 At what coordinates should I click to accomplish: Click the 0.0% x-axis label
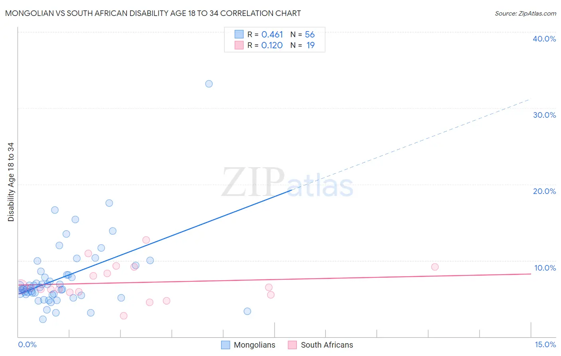pyautogui.click(x=27, y=344)
